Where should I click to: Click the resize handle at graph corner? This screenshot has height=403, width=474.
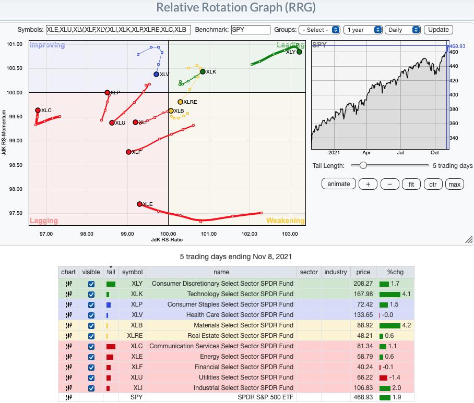pos(469,240)
